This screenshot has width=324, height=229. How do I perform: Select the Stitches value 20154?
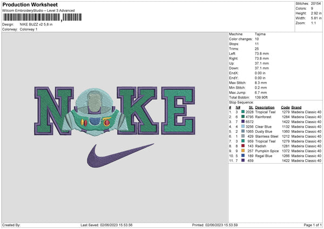316,4
